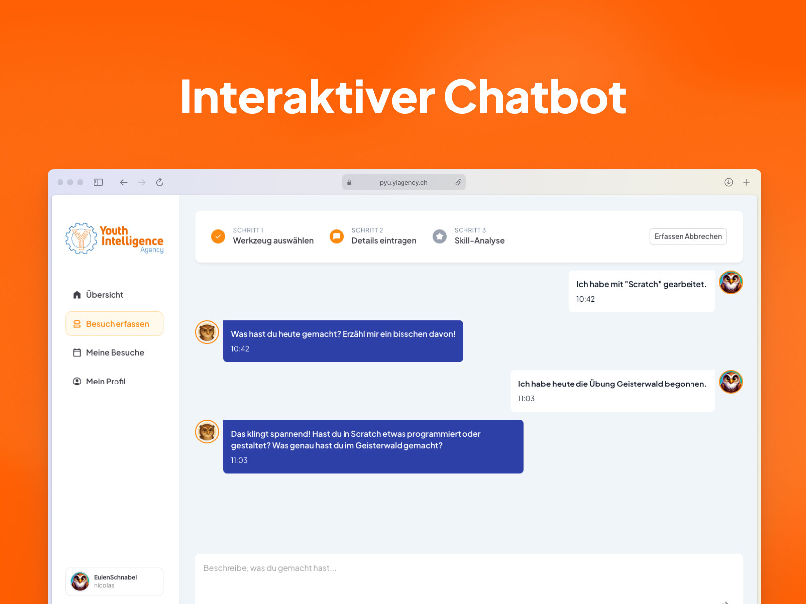Click the pyu.yiagency.ch address bar
The width and height of the screenshot is (806, 604).
click(404, 182)
